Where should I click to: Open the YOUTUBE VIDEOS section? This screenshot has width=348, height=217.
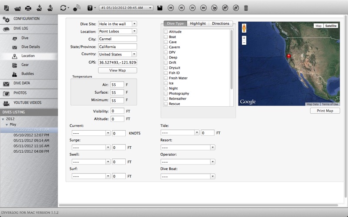(29, 103)
